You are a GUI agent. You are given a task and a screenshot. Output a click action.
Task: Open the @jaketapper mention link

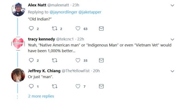tap(90, 12)
